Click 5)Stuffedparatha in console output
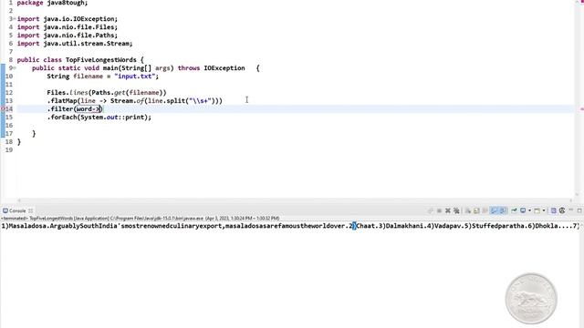 pyautogui.click(x=495, y=226)
